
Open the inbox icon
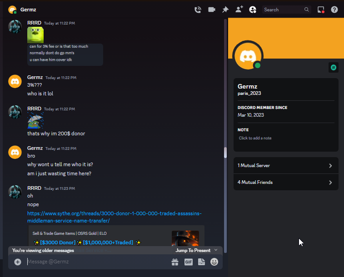coord(321,10)
